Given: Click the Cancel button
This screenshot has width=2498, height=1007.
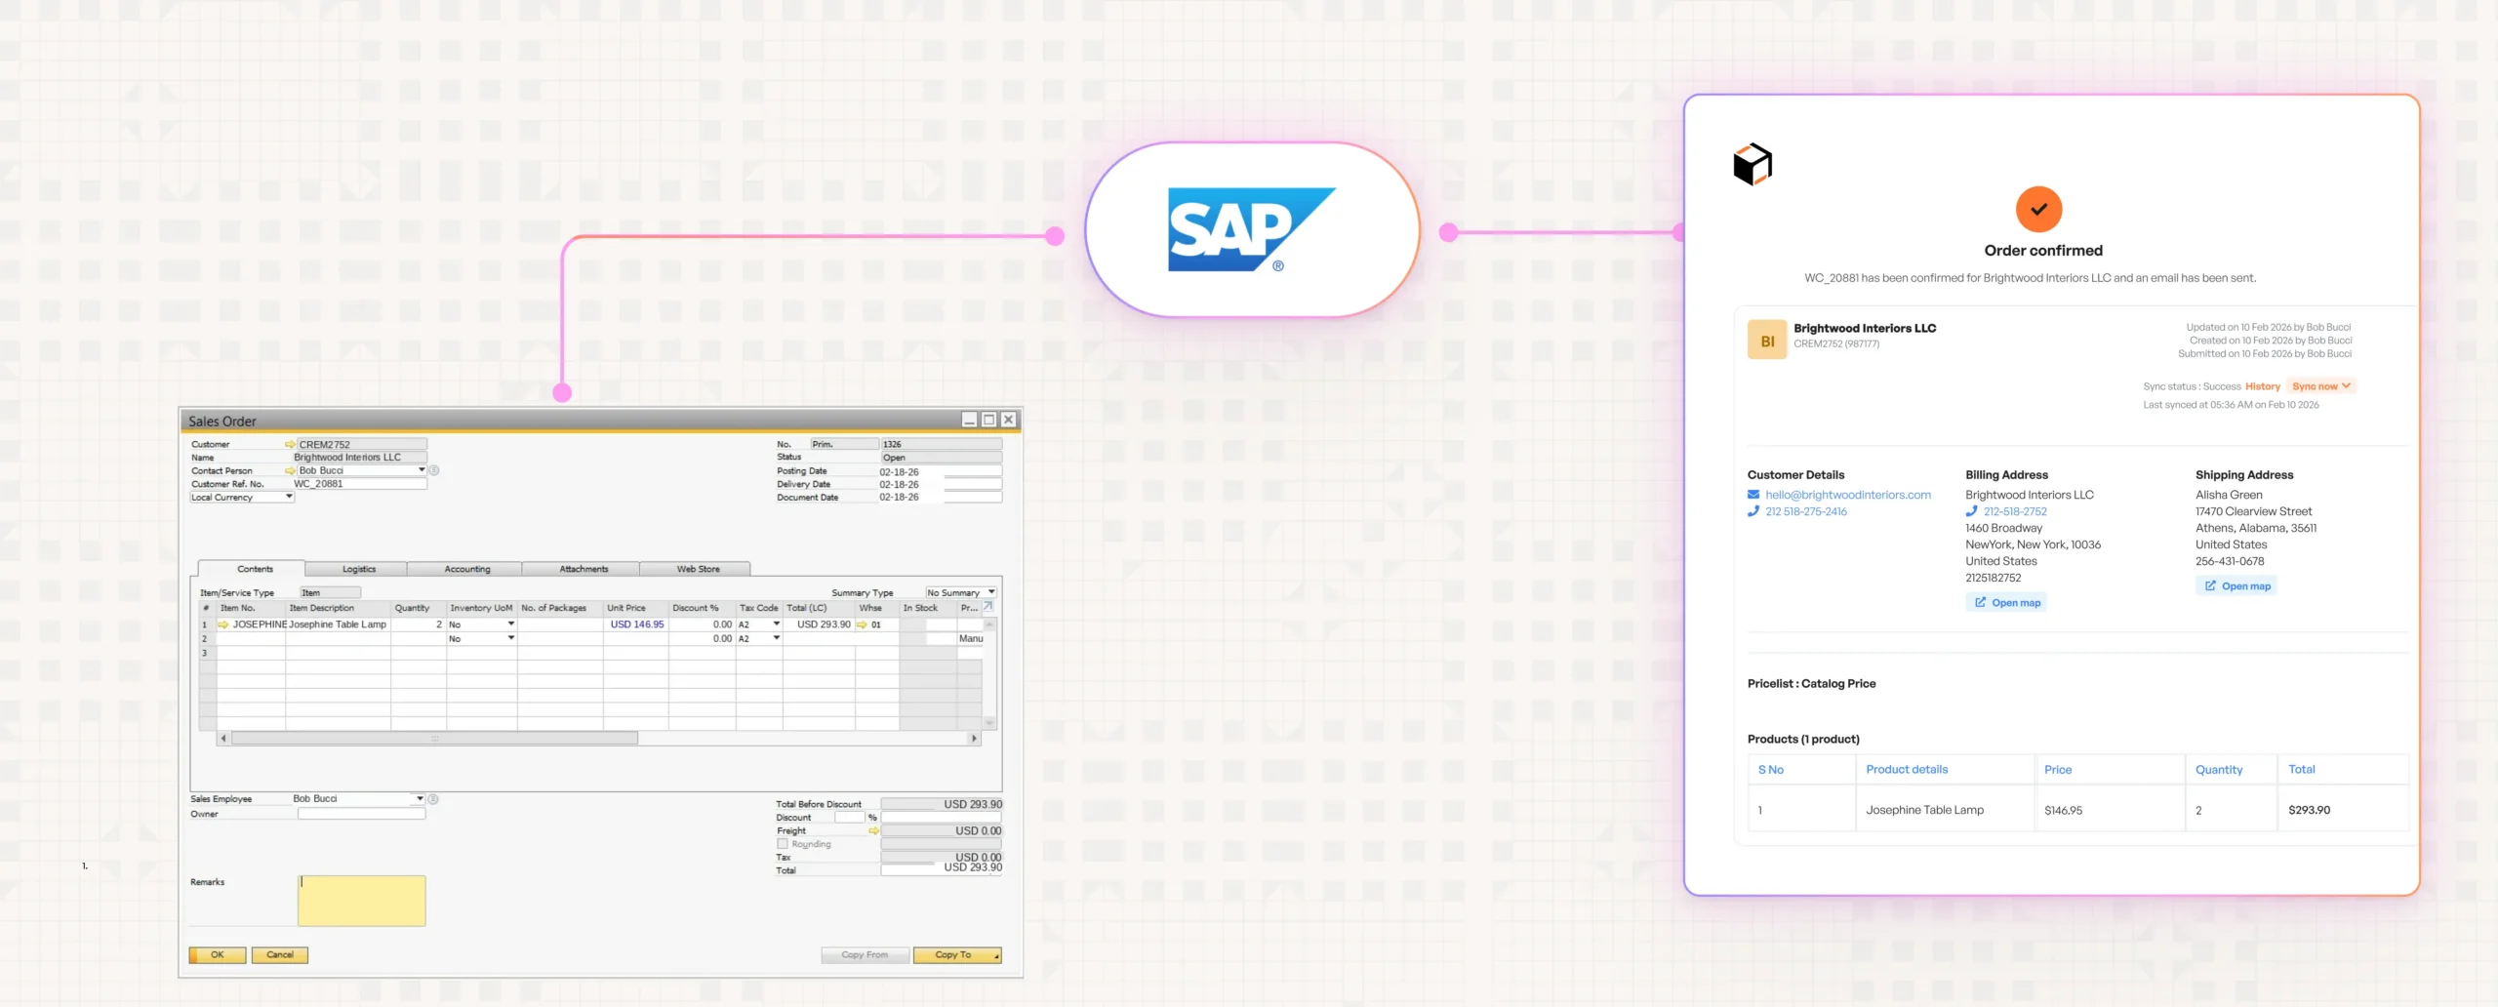Looking at the screenshot, I should pos(280,955).
